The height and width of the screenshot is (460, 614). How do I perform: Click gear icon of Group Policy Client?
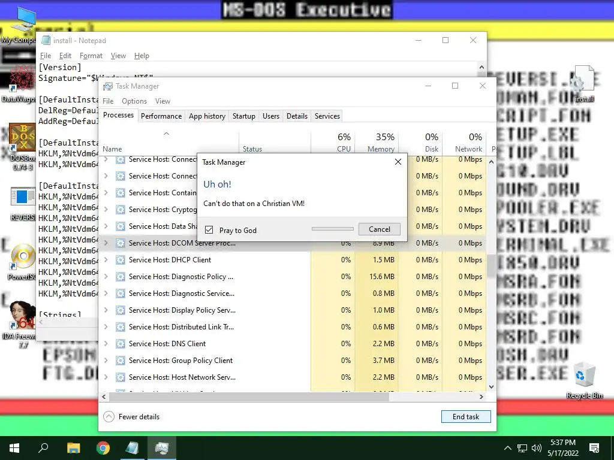(120, 360)
